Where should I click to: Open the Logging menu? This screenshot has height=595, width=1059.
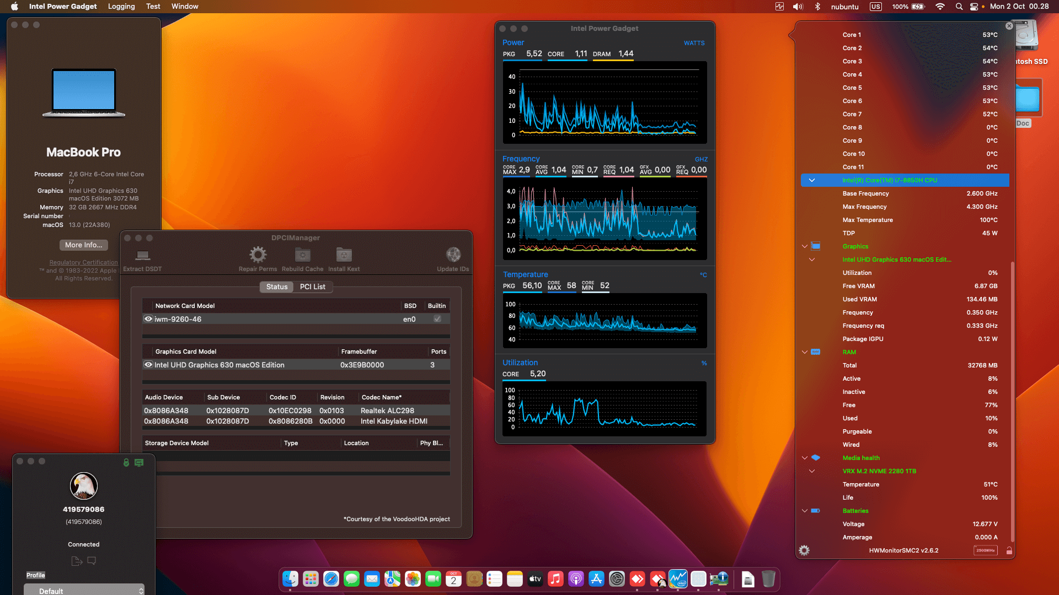(121, 6)
